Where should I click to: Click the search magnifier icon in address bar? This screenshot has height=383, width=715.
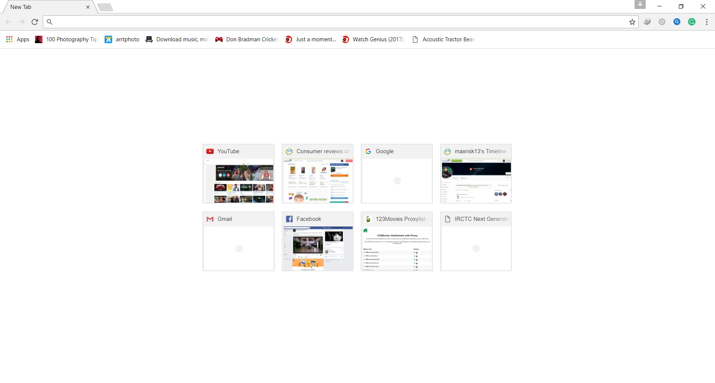pyautogui.click(x=50, y=22)
